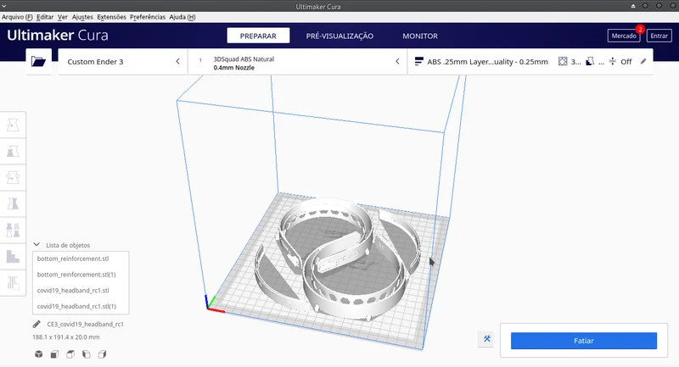Open the Ajustes menu
Screen dimensions: 679x367
point(82,17)
